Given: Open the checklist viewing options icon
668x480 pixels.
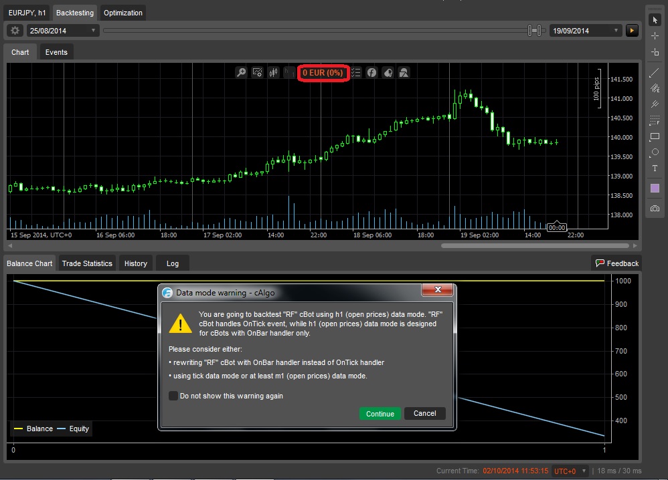Looking at the screenshot, I should (355, 72).
